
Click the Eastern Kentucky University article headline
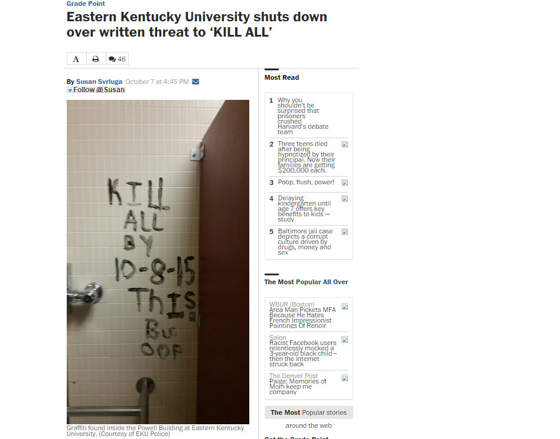(x=197, y=24)
